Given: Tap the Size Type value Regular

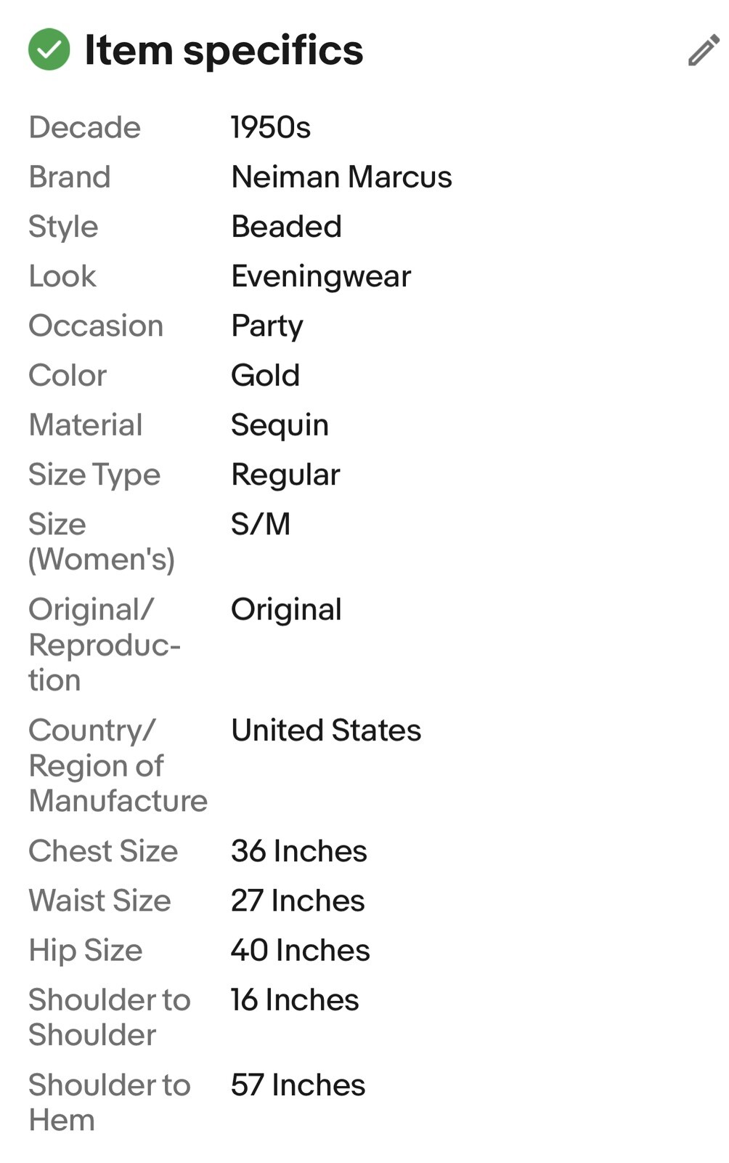Looking at the screenshot, I should coord(285,475).
